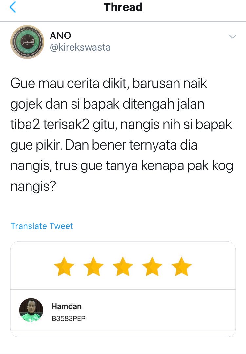Screen dimensions: 246x354
Task: Select the fifth rating star
Action: (181, 266)
